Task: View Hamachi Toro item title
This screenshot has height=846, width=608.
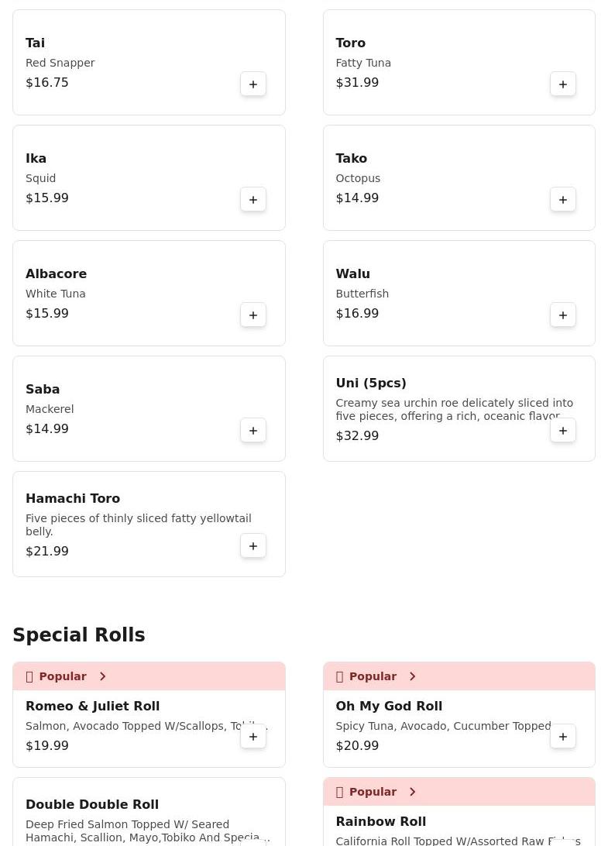Action: click(73, 499)
